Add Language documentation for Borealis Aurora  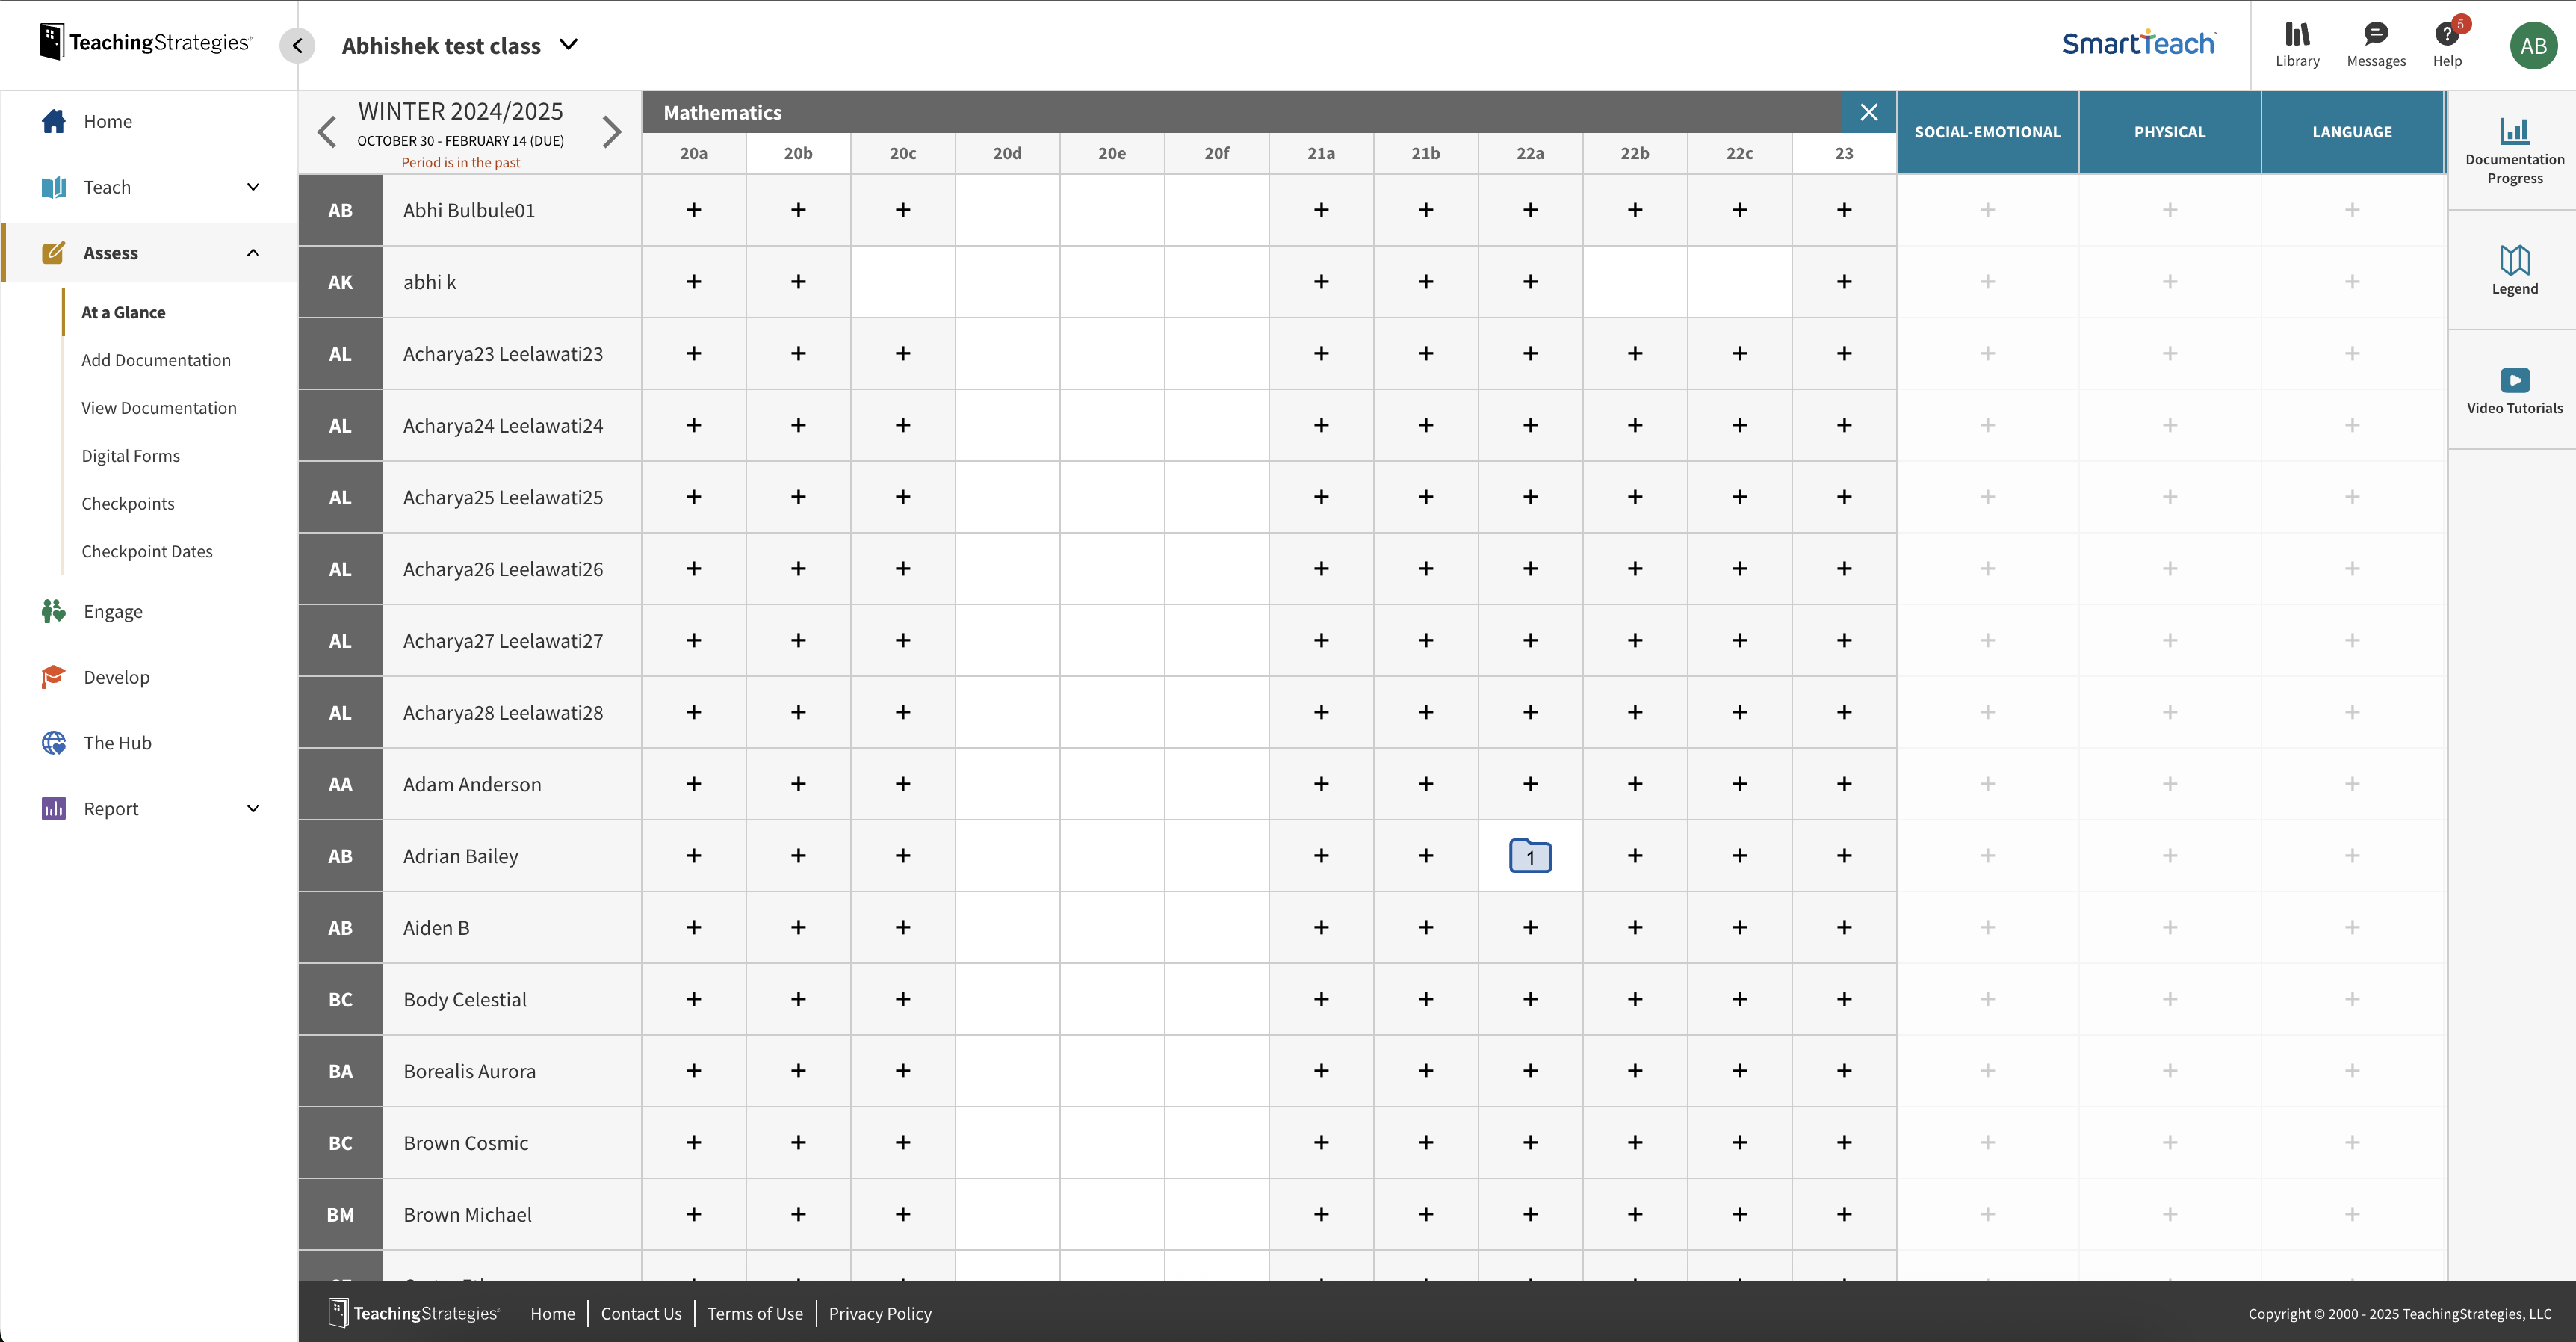(2352, 1071)
